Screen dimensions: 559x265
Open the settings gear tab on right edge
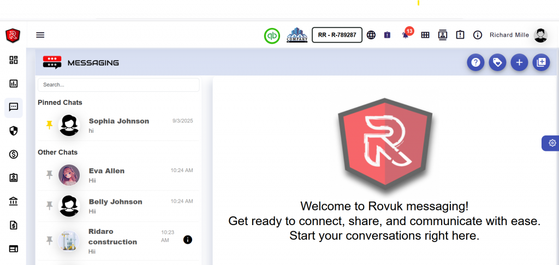552,143
